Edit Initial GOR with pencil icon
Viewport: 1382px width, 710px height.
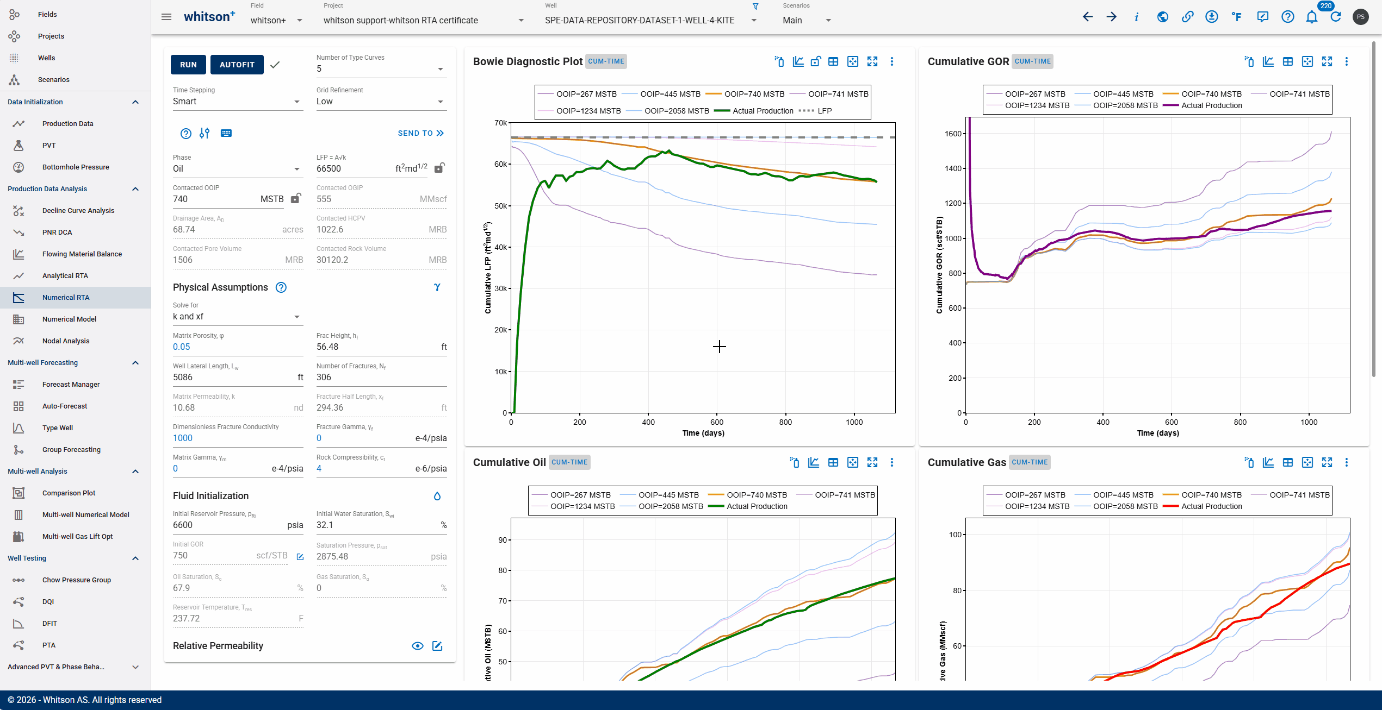[300, 556]
